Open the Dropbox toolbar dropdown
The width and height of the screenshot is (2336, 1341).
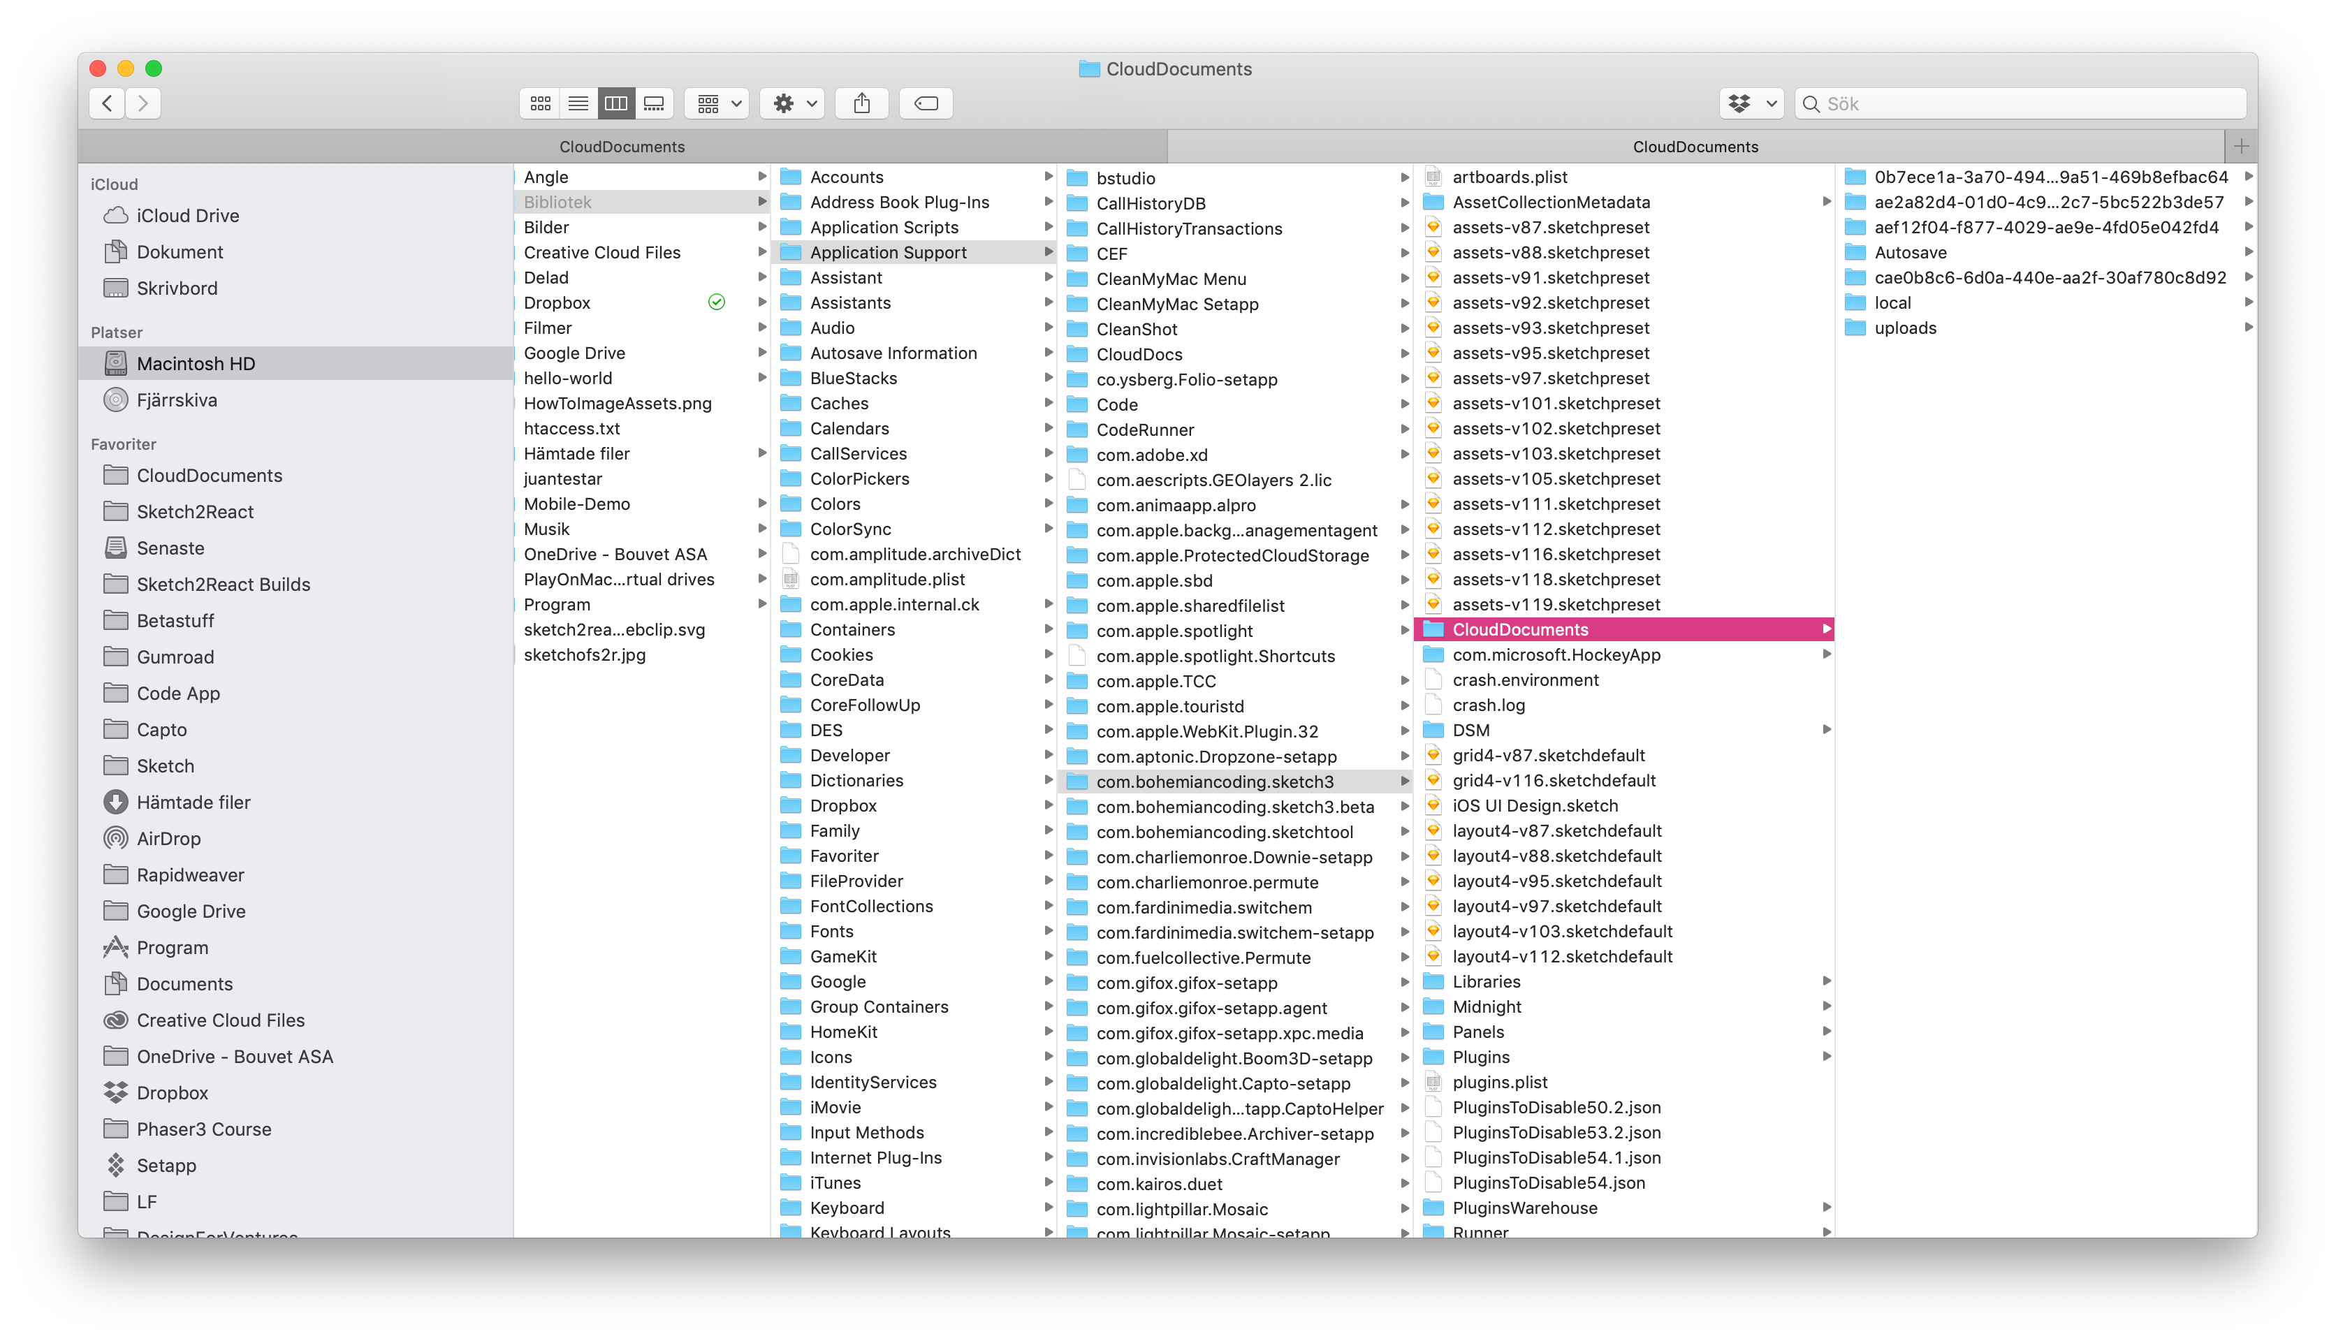1751,103
